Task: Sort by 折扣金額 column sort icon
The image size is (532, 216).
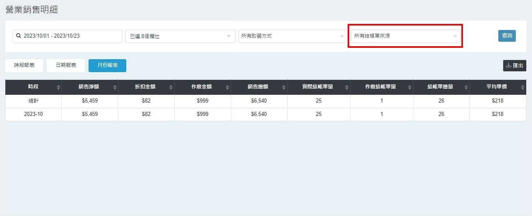Action: (171, 88)
